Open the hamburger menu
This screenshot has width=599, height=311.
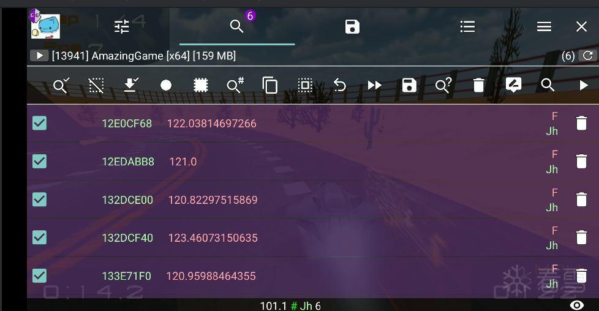[544, 27]
